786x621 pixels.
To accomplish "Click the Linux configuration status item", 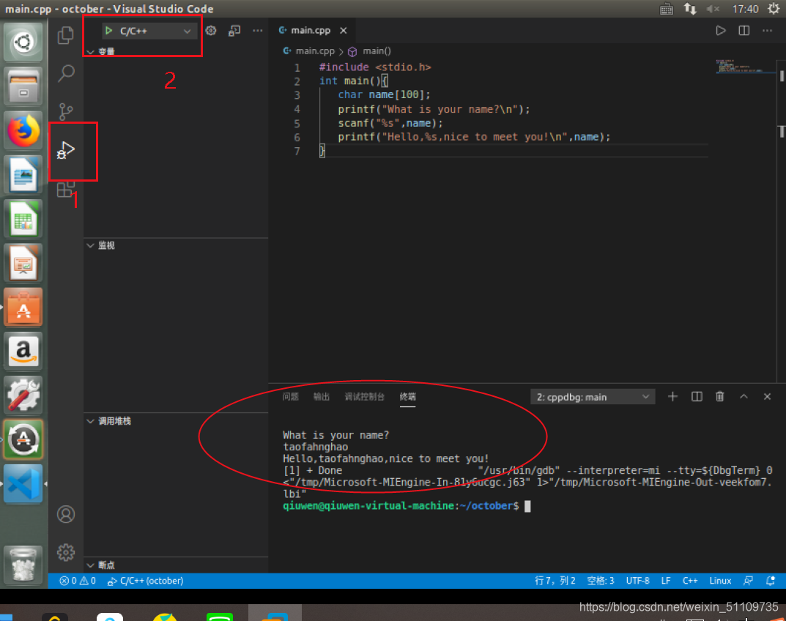I will click(x=720, y=581).
